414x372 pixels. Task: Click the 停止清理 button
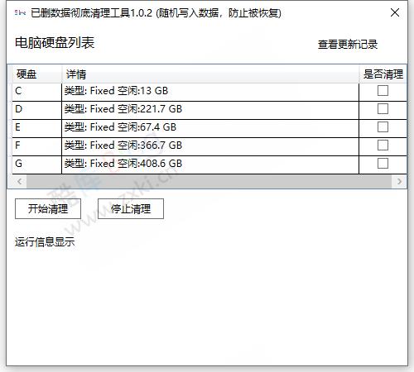131,208
